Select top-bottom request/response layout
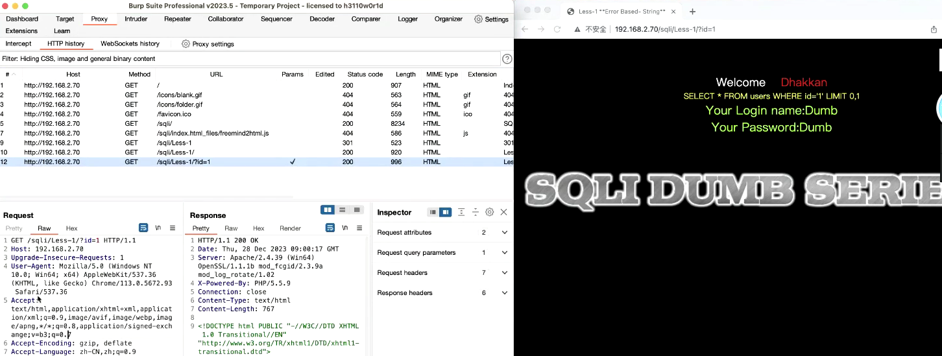The height and width of the screenshot is (356, 942). pos(343,210)
